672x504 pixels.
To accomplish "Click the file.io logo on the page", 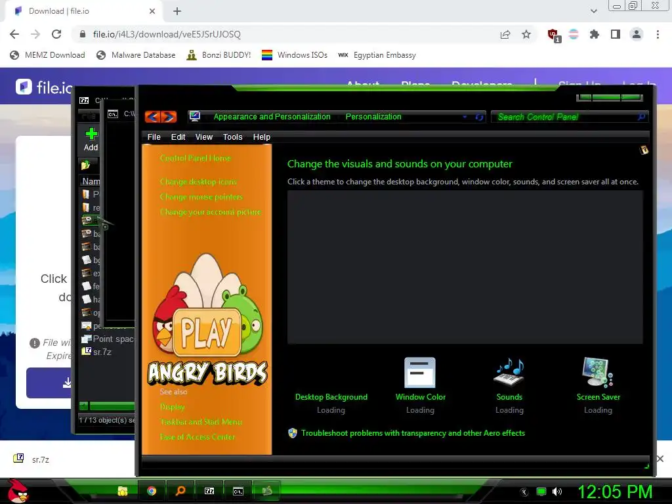I will tap(45, 87).
